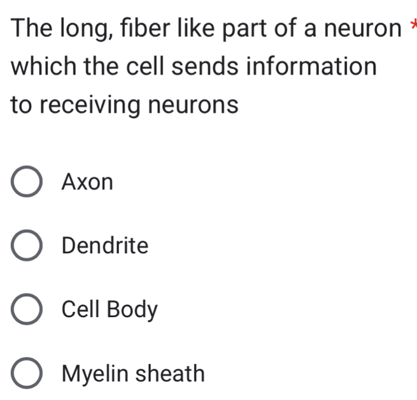Choose the Cell Body radio button
Image resolution: width=417 pixels, height=400 pixels.
(27, 309)
